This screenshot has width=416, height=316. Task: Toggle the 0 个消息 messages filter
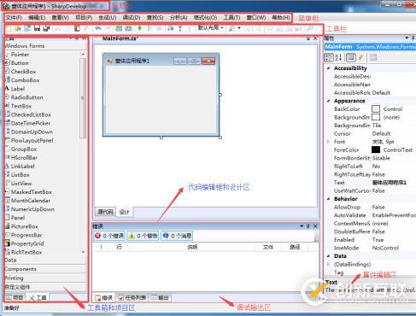pos(177,236)
